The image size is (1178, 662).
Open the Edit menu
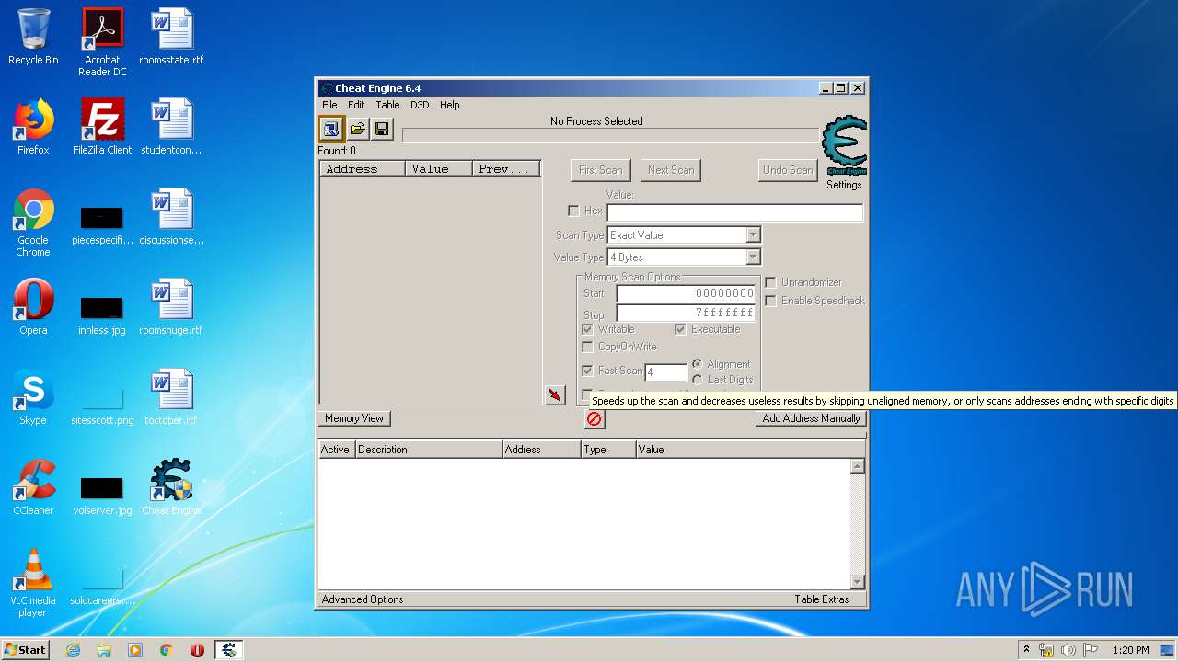pyautogui.click(x=356, y=105)
